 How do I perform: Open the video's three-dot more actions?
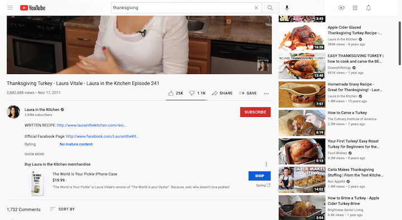(x=266, y=94)
